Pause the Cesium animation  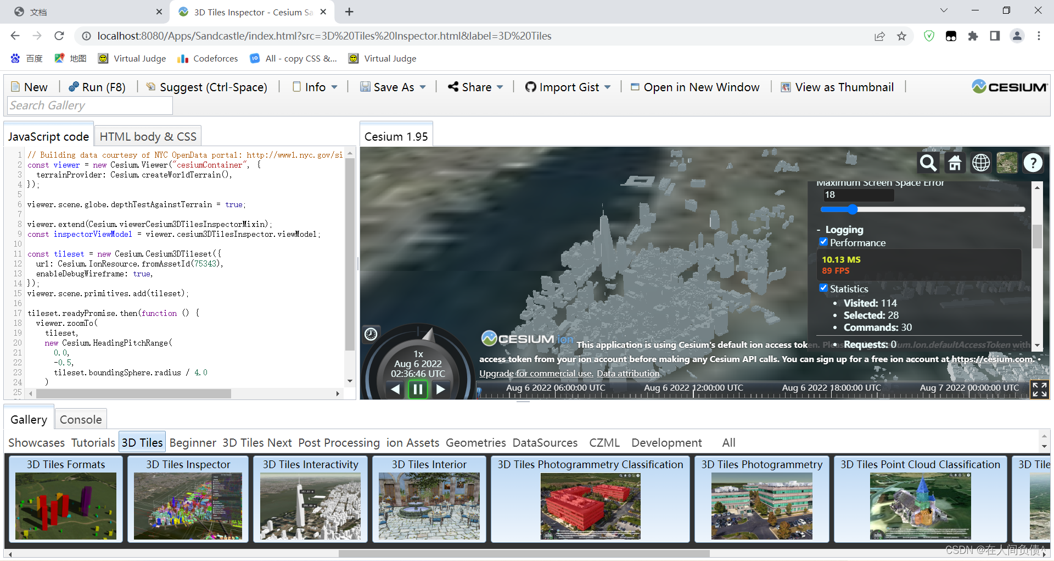(418, 390)
